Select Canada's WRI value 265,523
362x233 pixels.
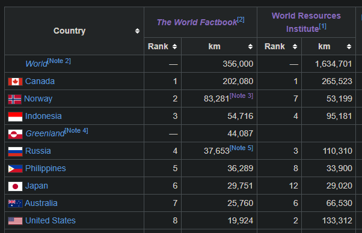(337, 81)
